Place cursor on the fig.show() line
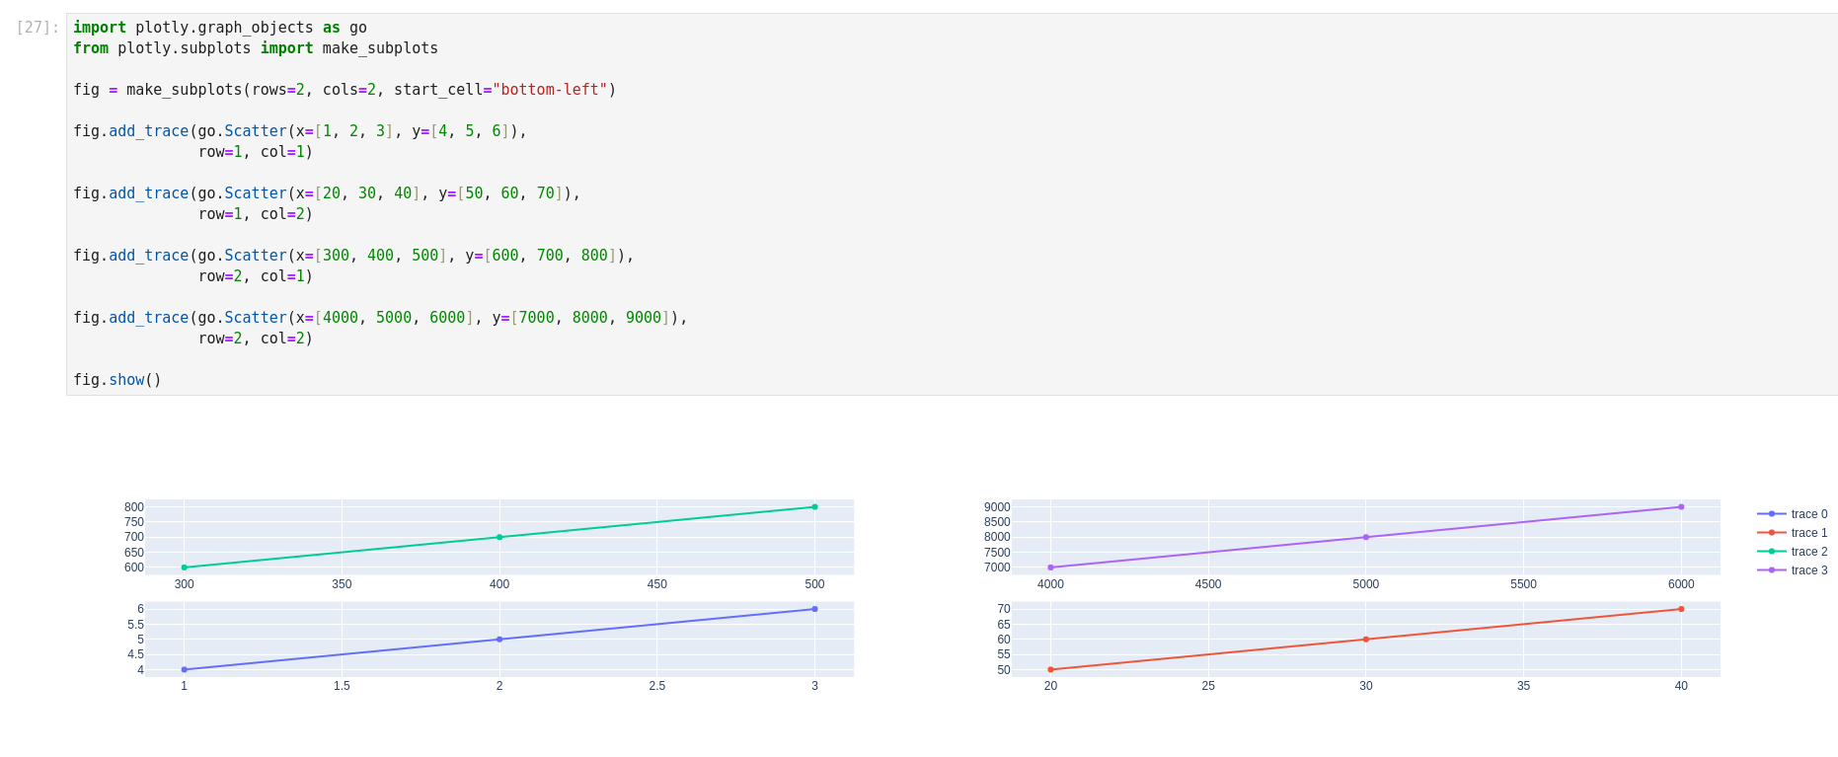The image size is (1838, 757). point(117,380)
